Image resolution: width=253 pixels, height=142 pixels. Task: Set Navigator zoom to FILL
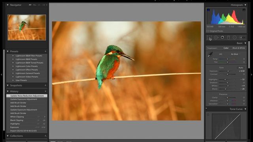[x=34, y=5]
